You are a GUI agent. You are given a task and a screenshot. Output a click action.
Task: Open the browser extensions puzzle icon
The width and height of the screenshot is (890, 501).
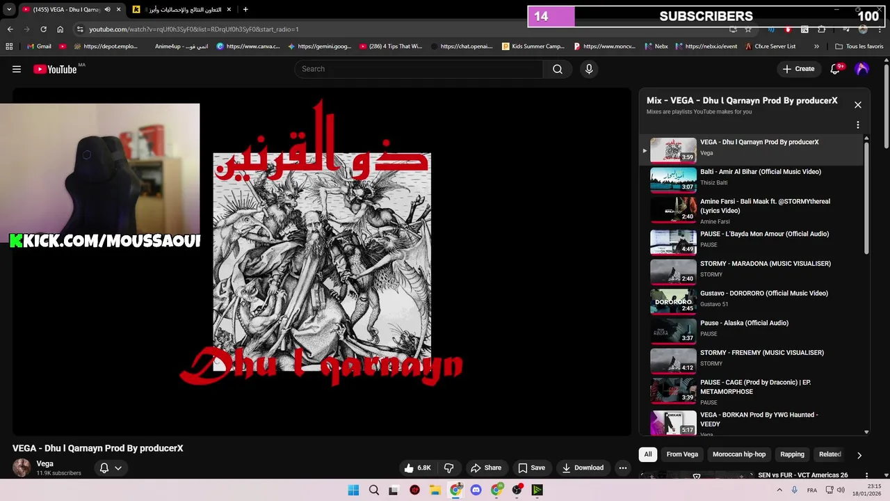pyautogui.click(x=821, y=29)
